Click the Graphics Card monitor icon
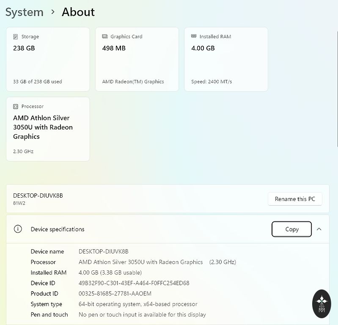Screen dimensions: 338x325 pos(105,37)
